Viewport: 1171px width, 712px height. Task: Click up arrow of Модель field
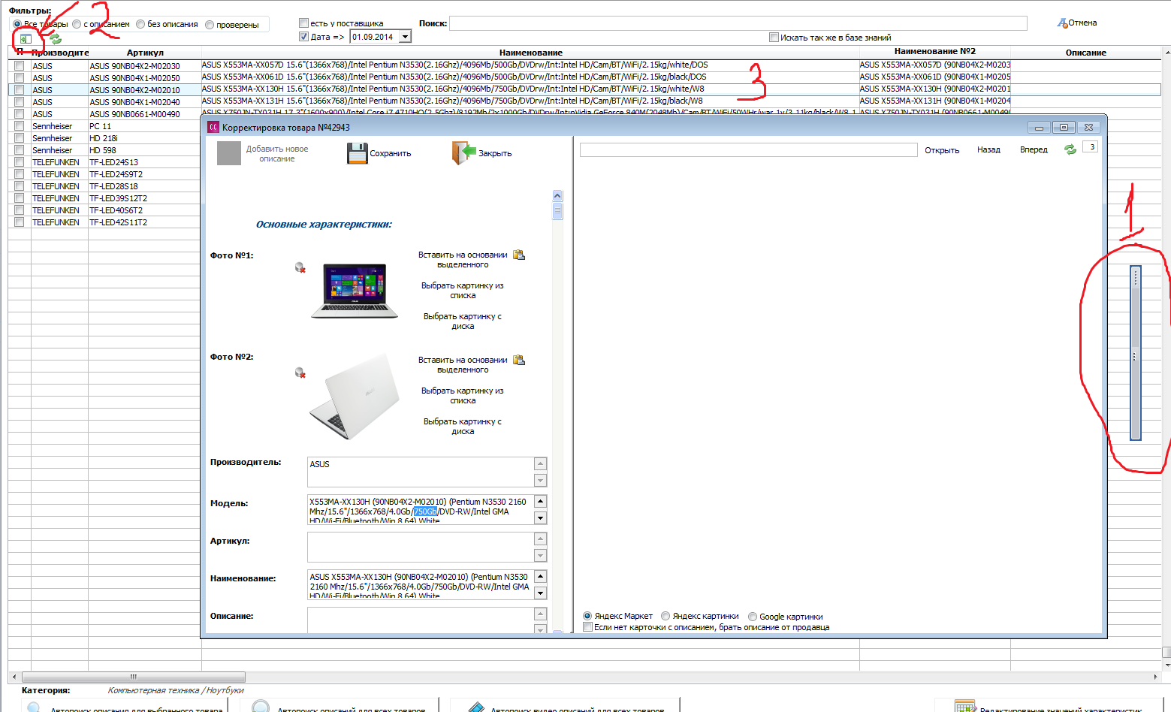point(540,501)
